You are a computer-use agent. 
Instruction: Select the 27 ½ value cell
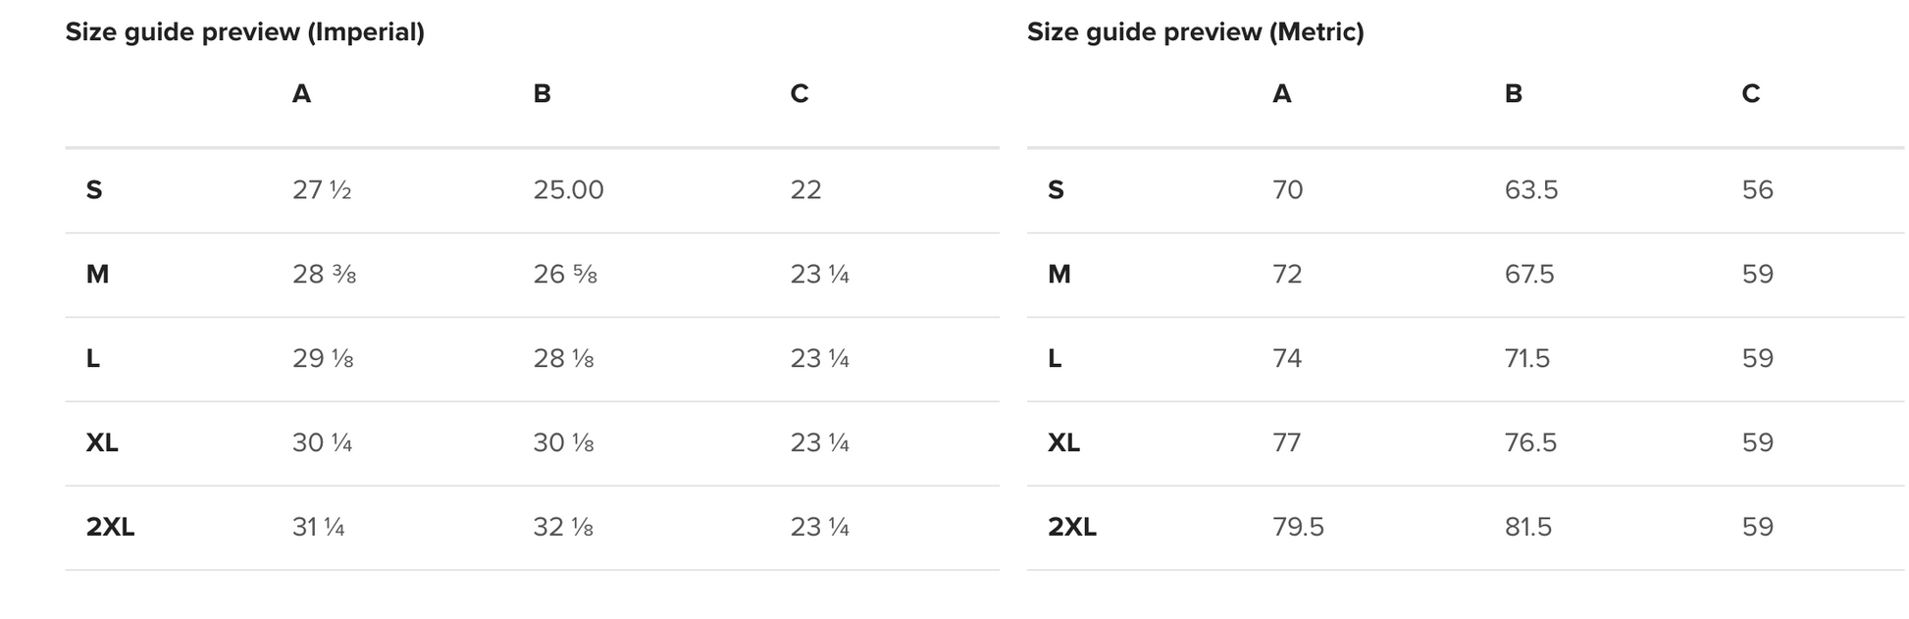(322, 190)
